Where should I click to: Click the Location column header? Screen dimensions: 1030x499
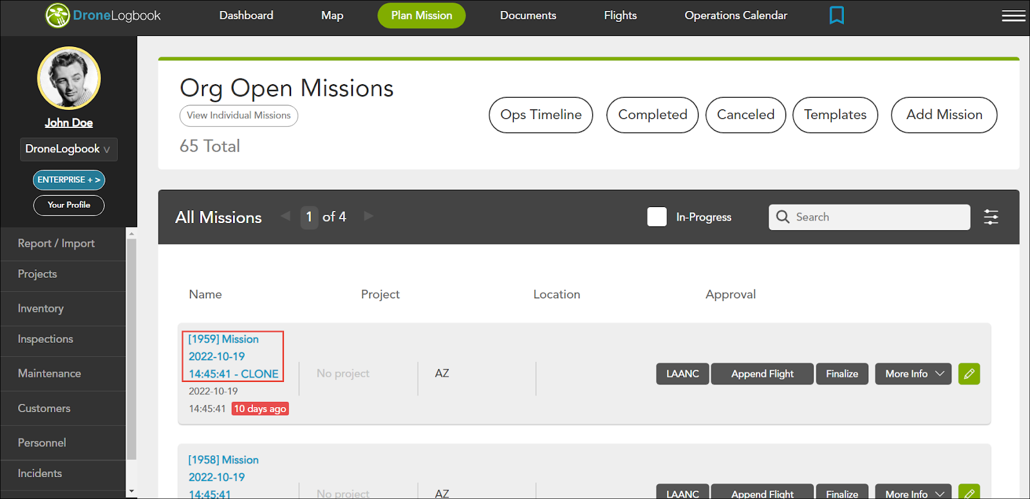tap(557, 295)
